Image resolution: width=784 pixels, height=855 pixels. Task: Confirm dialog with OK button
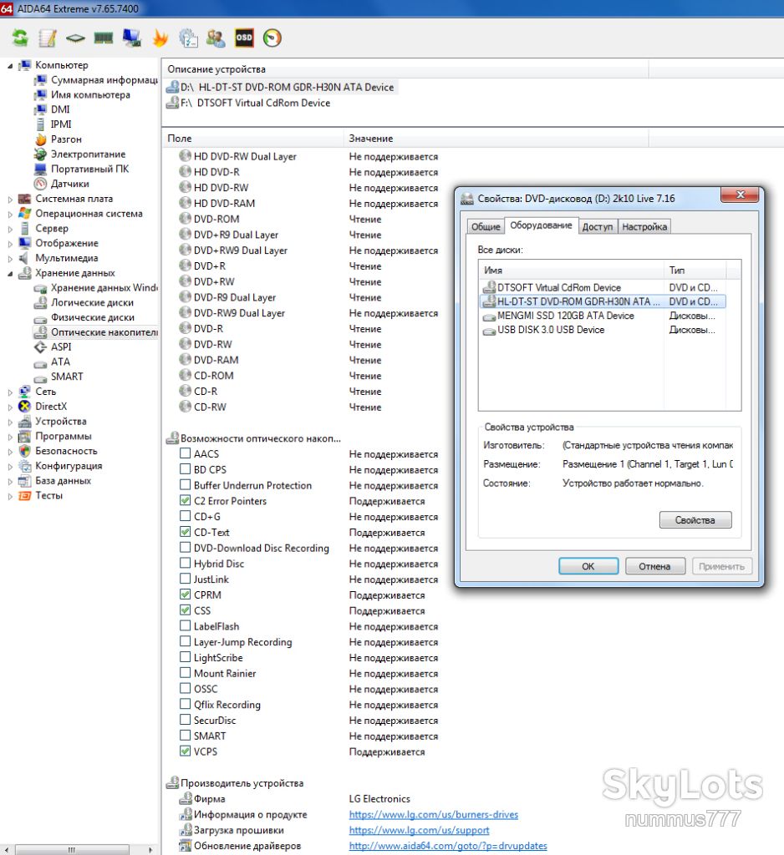[588, 566]
